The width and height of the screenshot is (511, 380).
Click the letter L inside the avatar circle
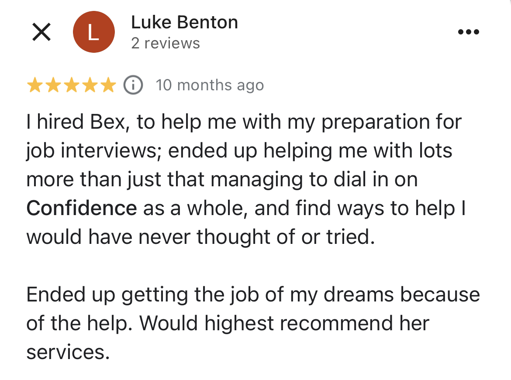93,31
